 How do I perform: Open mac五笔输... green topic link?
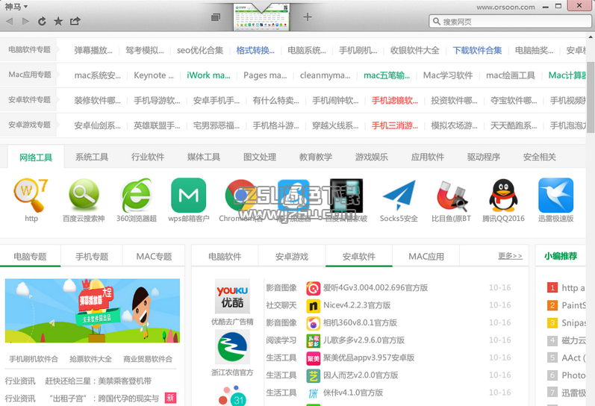pyautogui.click(x=387, y=75)
